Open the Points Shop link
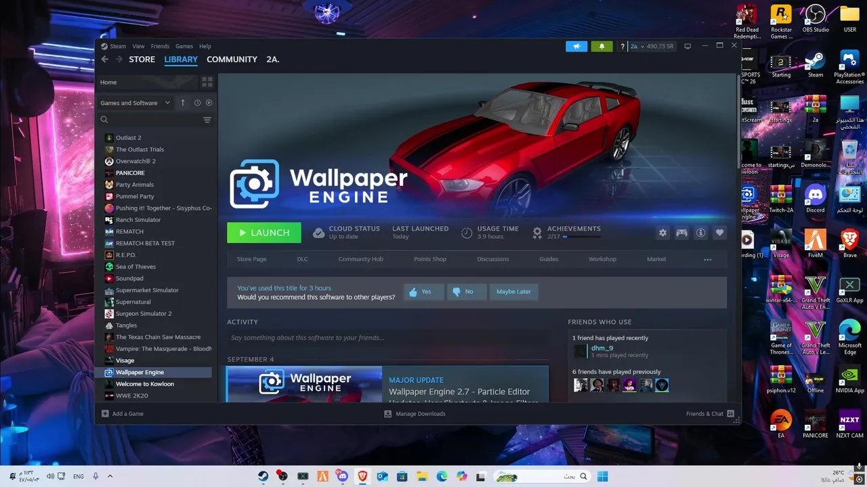867x487 pixels. point(430,259)
